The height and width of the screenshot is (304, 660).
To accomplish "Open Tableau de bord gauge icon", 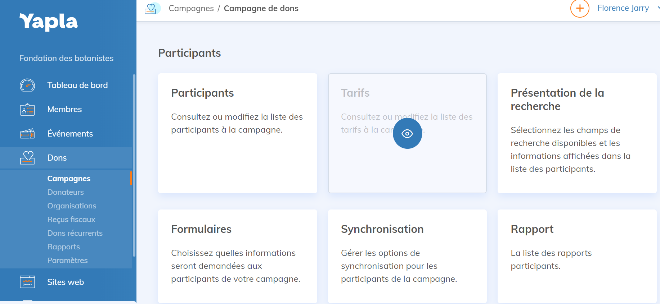I will (27, 85).
